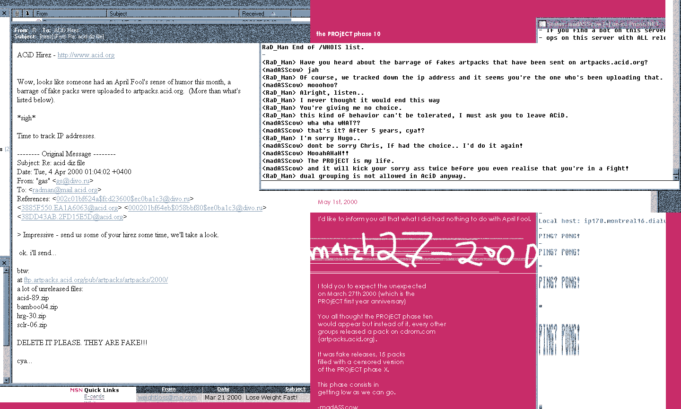Click the Date header in the bottom mail list

click(223, 389)
